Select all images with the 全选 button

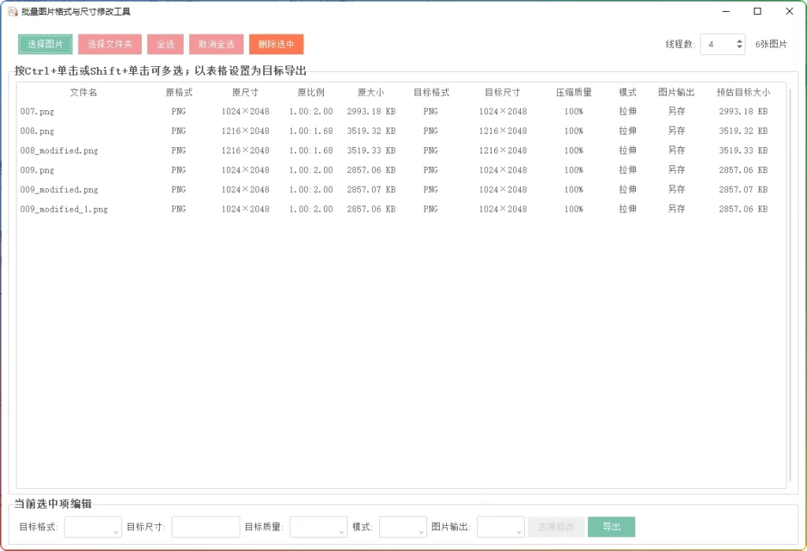(x=165, y=44)
